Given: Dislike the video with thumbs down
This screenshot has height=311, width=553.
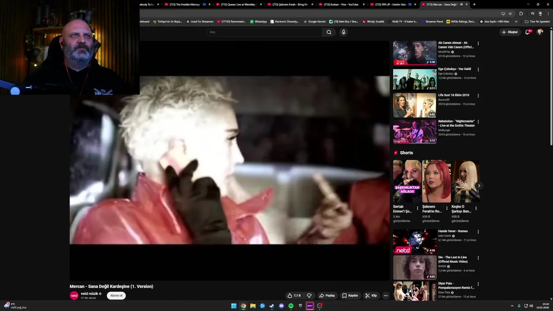Looking at the screenshot, I should pyautogui.click(x=309, y=296).
